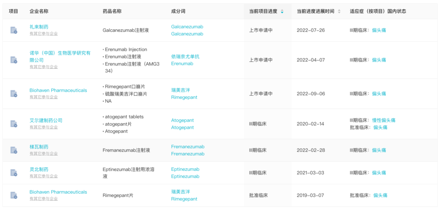Screen dimensions: 440x210
Task: Open 偏头痛 link in 2019-03-07 row
Action: click(380, 195)
